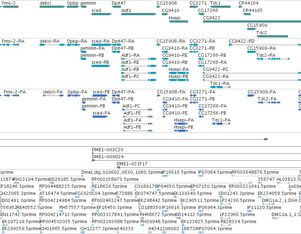Select the debcl-PA protein feature
This screenshot has width=301, height=234.
click(53, 96)
